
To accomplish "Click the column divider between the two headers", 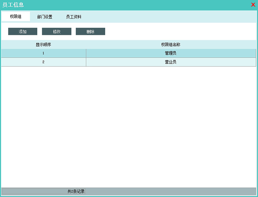I will [x=86, y=45].
